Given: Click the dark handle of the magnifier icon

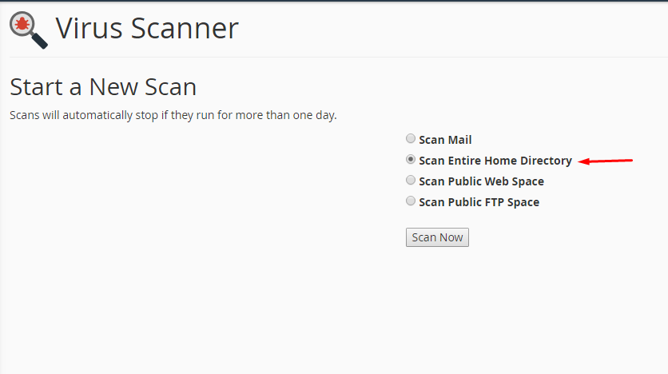Looking at the screenshot, I should 39,41.
